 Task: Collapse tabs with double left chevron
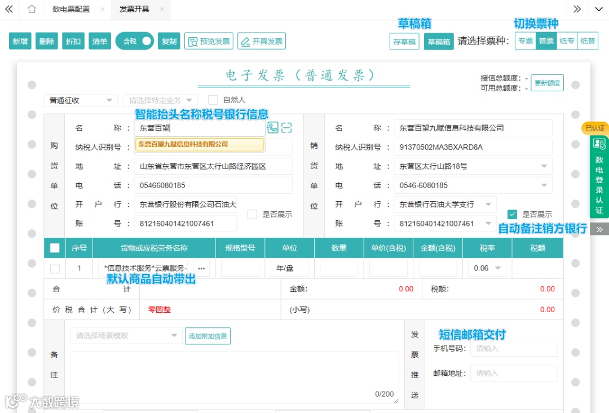(9, 9)
